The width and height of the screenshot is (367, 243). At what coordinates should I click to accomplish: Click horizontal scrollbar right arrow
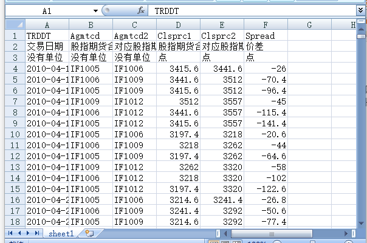point(346,233)
